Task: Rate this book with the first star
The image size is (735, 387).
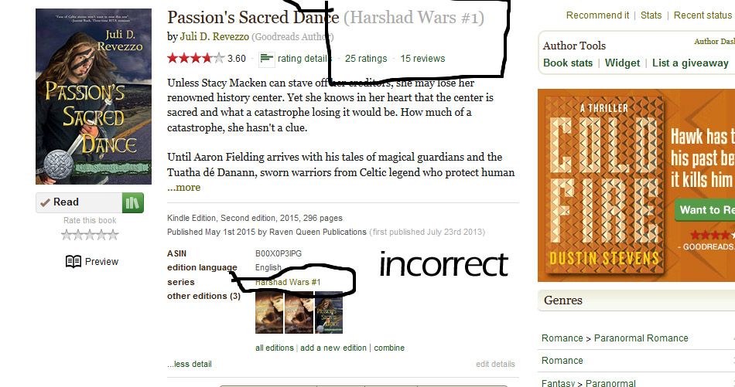Action: click(67, 235)
